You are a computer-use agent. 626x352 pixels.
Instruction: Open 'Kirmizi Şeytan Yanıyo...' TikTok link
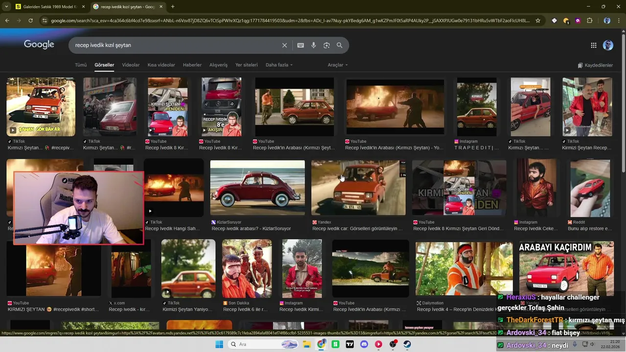(x=187, y=309)
